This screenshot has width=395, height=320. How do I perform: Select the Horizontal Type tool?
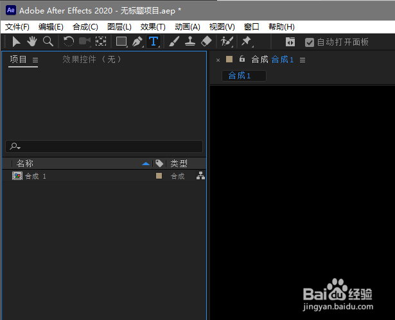tap(154, 42)
